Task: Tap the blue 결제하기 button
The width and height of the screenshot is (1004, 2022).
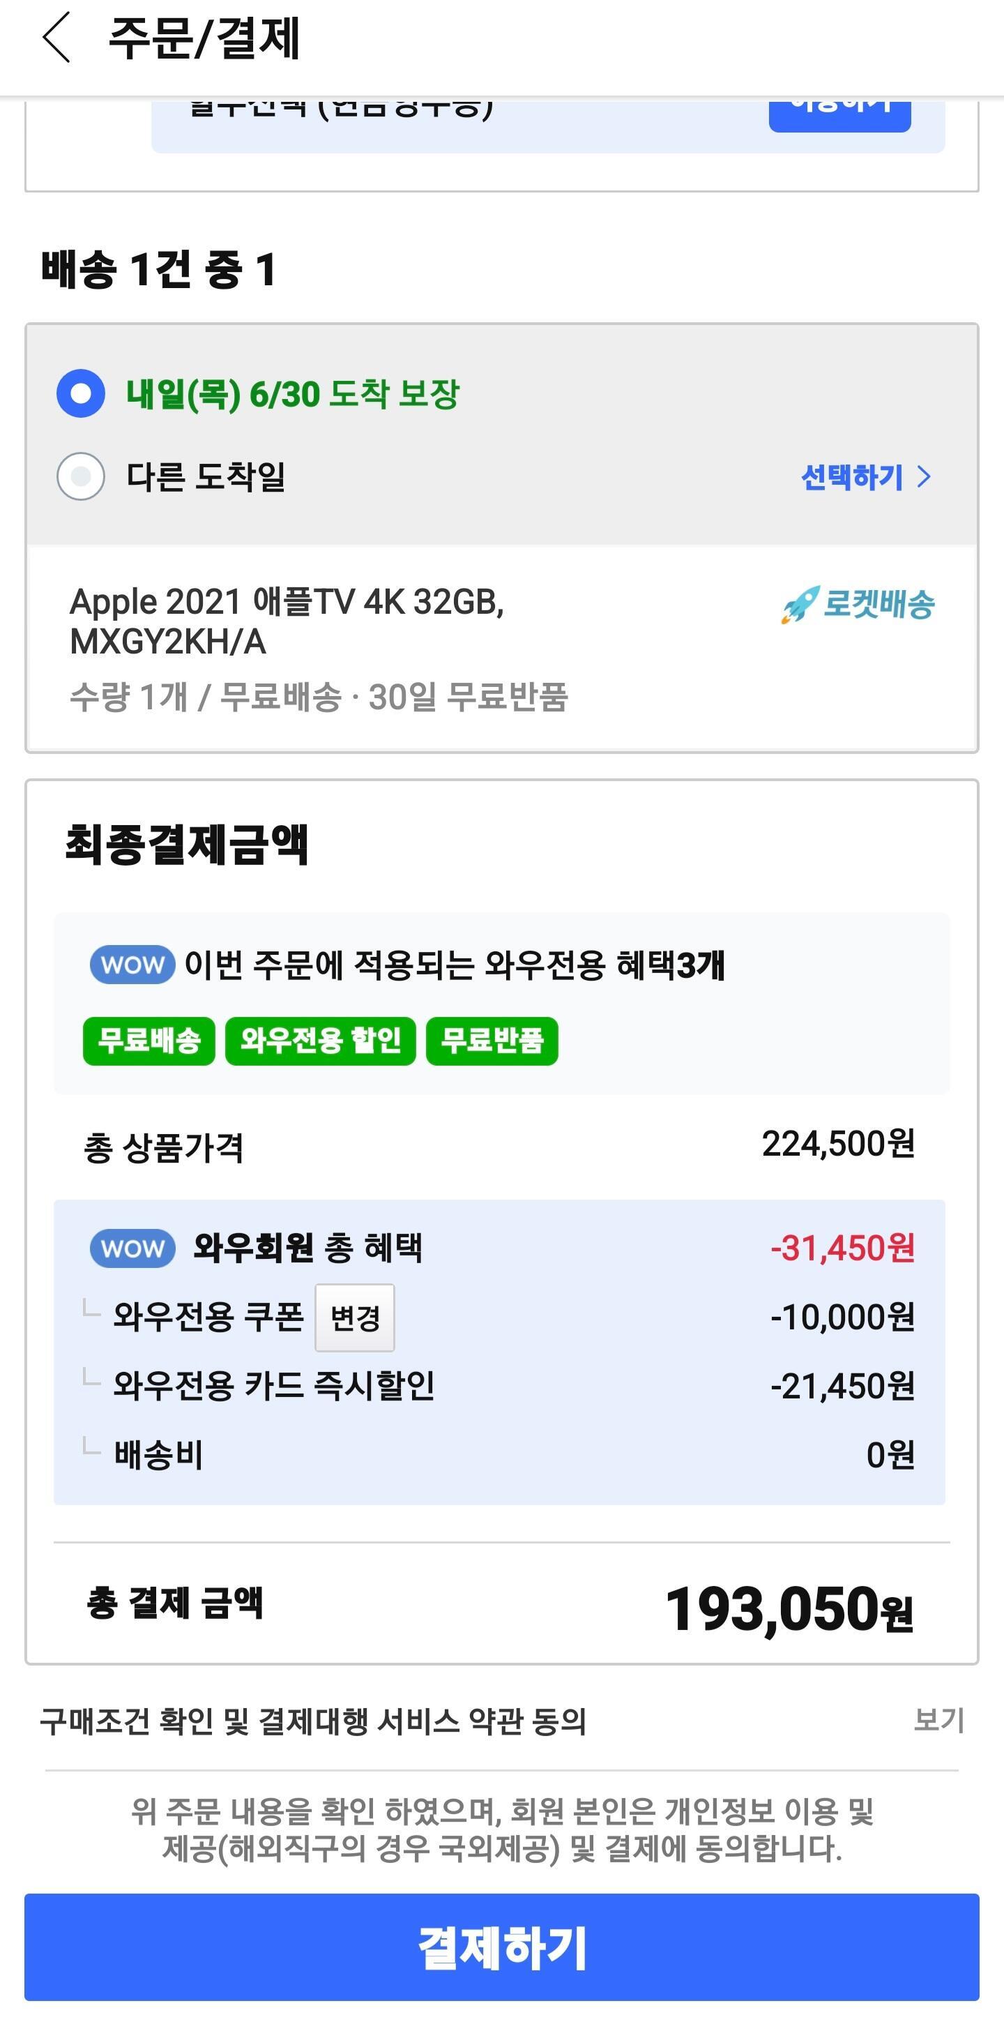Action: (502, 1947)
